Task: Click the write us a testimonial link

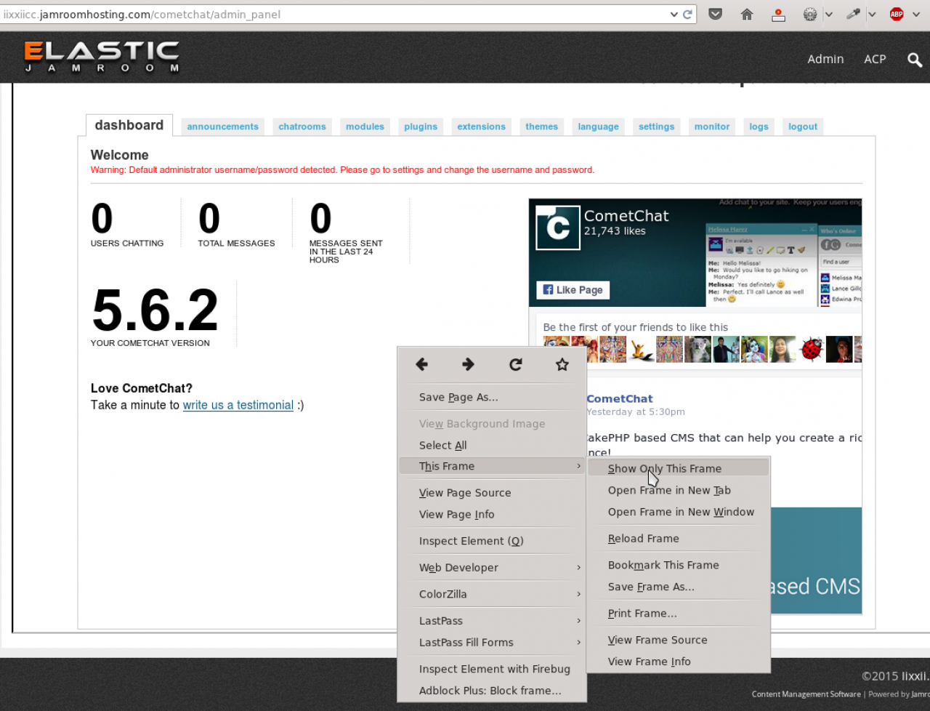Action: [x=238, y=406]
